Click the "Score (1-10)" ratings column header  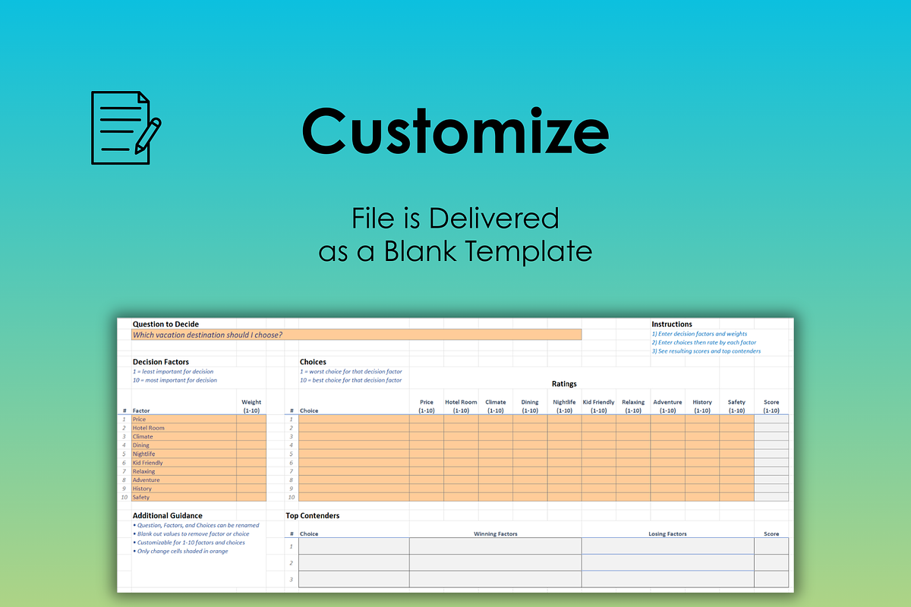coord(771,407)
